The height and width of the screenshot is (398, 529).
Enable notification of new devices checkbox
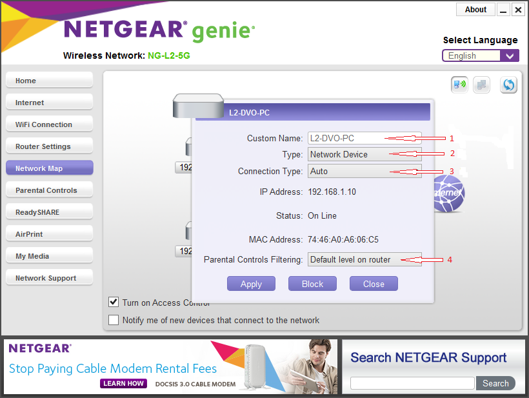pos(114,320)
